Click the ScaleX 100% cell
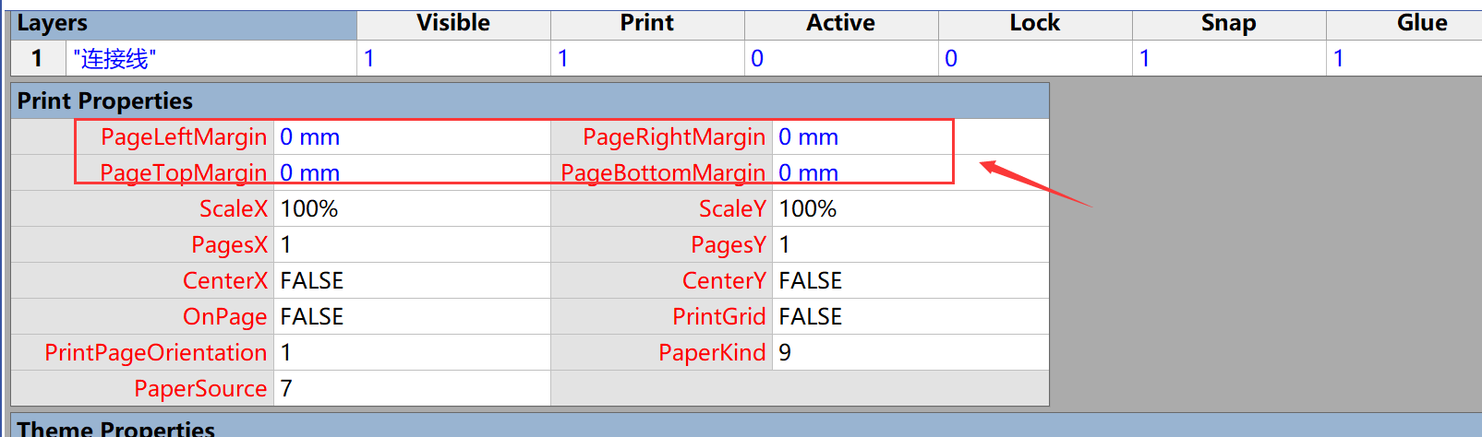This screenshot has width=1482, height=437. 411,209
